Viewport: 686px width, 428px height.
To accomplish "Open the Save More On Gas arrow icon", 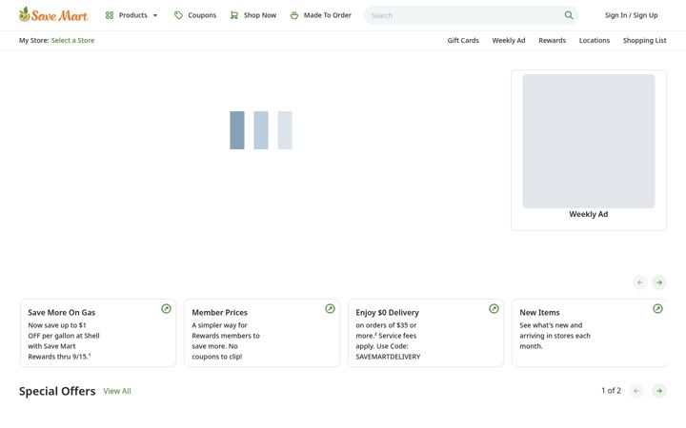I will click(x=166, y=309).
